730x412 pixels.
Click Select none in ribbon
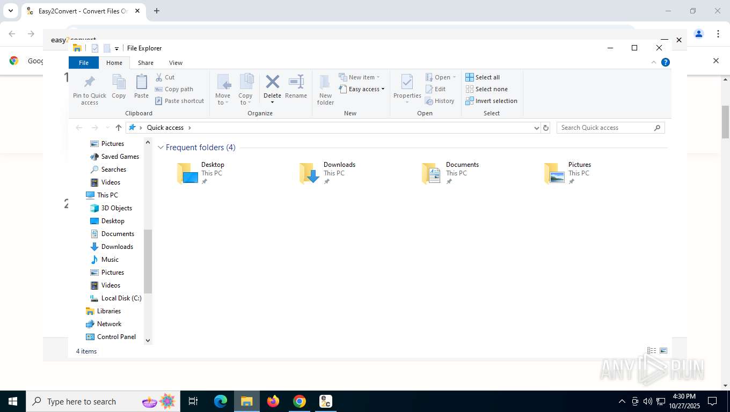pyautogui.click(x=486, y=89)
